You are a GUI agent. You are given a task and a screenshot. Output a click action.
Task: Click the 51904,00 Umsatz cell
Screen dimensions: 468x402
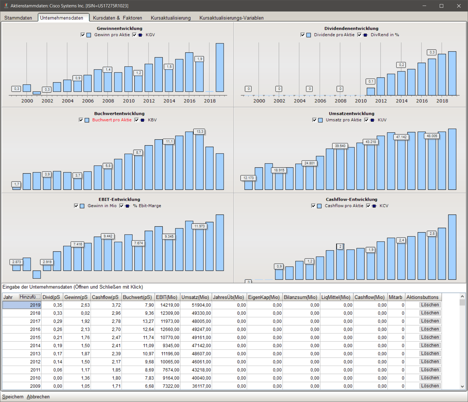coord(196,305)
